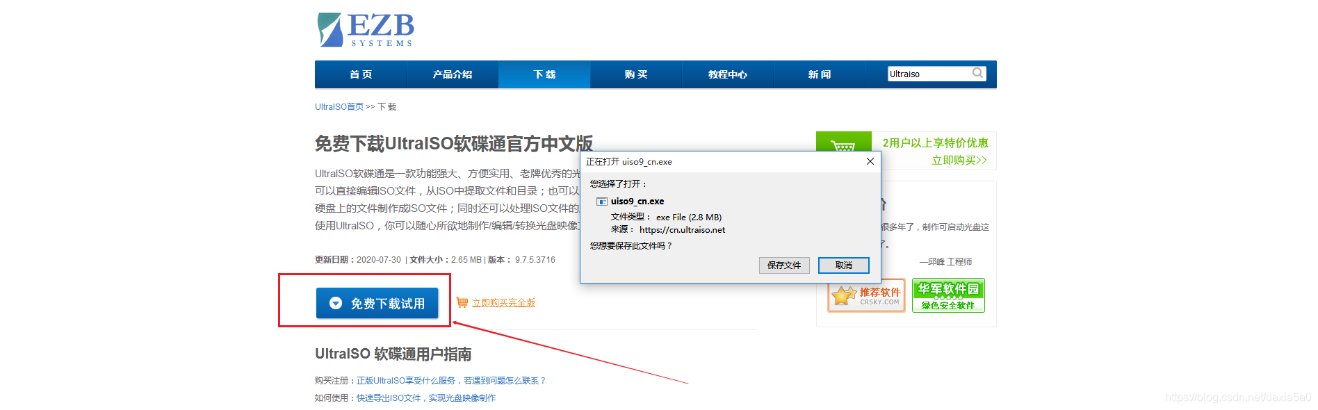
Task: Follow the UltraISO首页 breadcrumb link
Action: 339,107
